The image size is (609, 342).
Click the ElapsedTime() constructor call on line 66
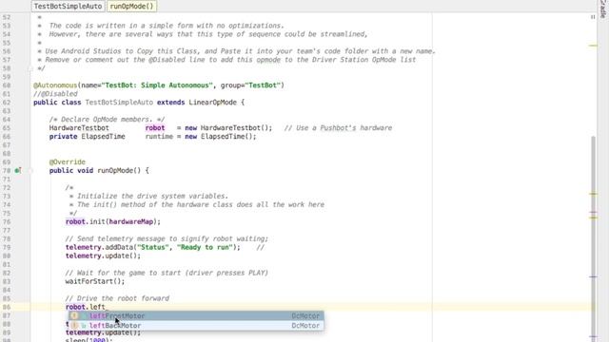click(226, 137)
